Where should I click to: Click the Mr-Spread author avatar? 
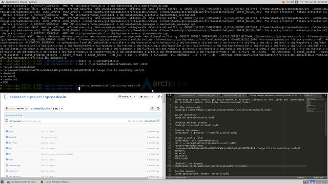point(7,121)
